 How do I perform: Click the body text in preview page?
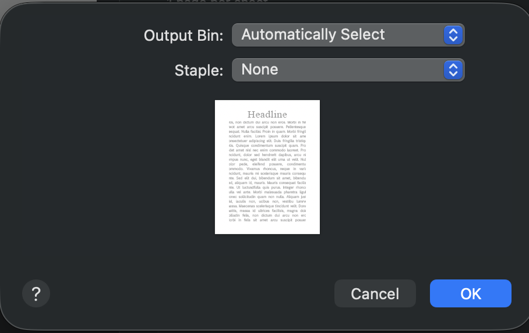[x=267, y=171]
